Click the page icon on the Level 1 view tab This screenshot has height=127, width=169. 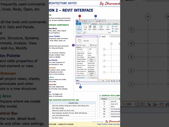pyautogui.click(x=100, y=37)
